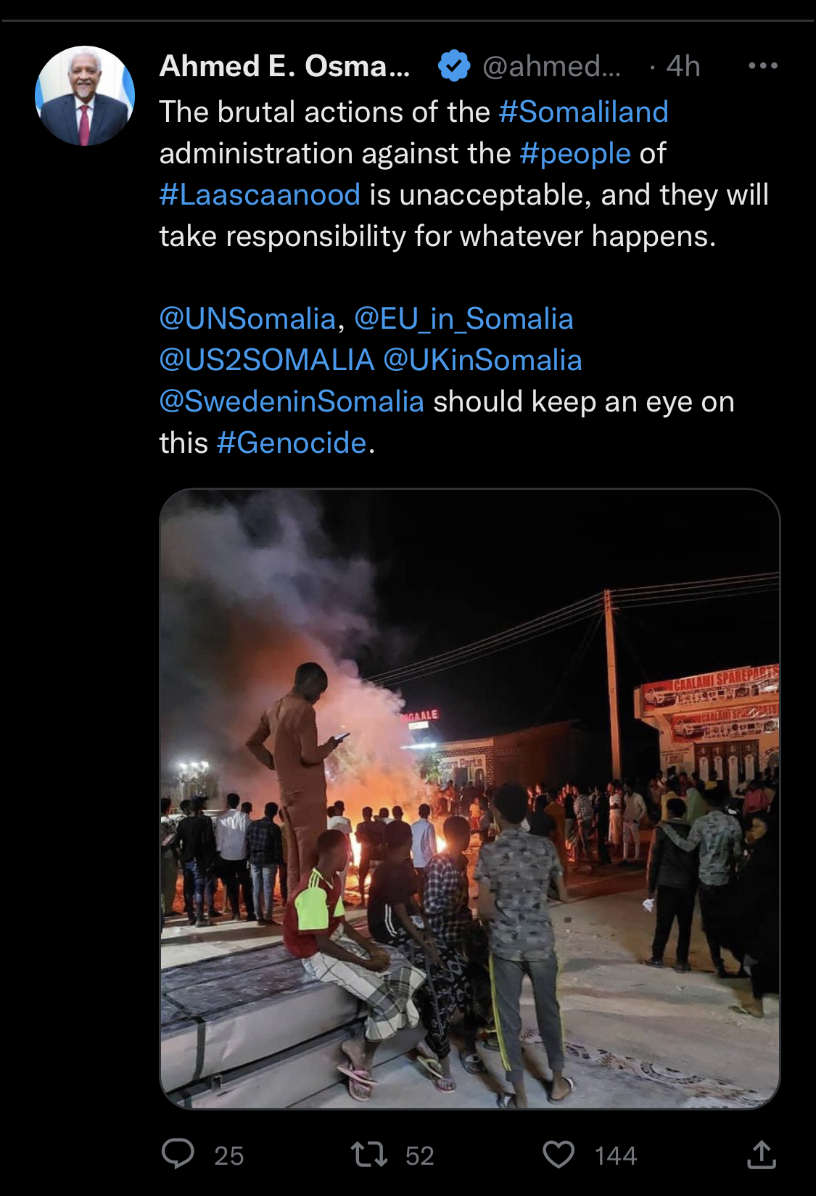Click the 4h tweet timestamp
Viewport: 816px width, 1196px height.
coord(683,66)
